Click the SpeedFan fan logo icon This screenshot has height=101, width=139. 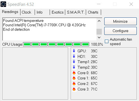click(3, 4)
